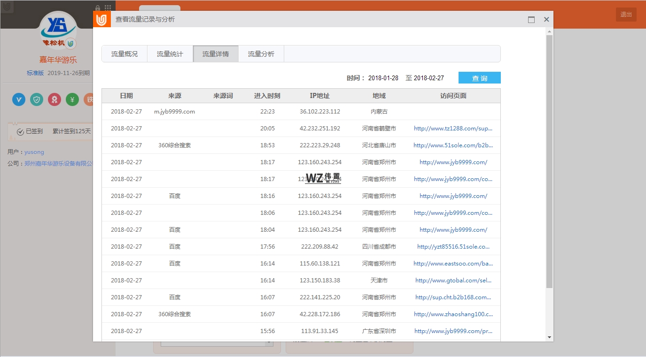Open the www.tz1288.com visited page link
The image size is (646, 357).
click(x=453, y=129)
